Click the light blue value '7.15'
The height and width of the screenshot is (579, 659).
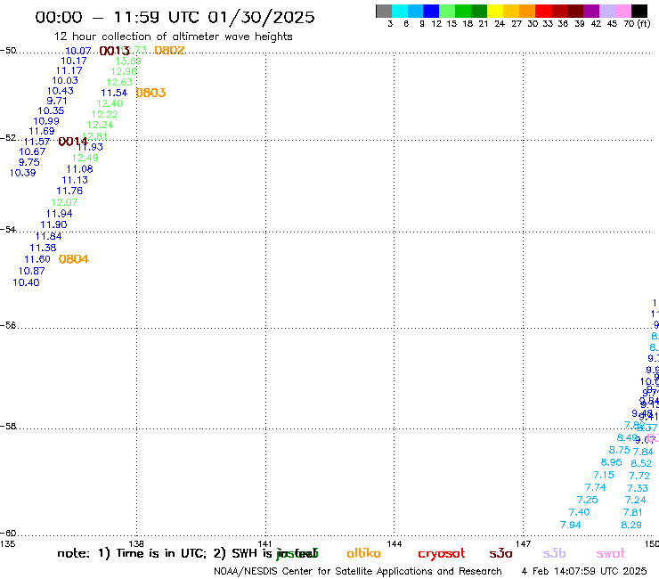pos(604,475)
